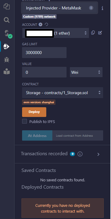Click the Load contract from Address field
Screen dimensions: 111x219
click(x=78, y=135)
